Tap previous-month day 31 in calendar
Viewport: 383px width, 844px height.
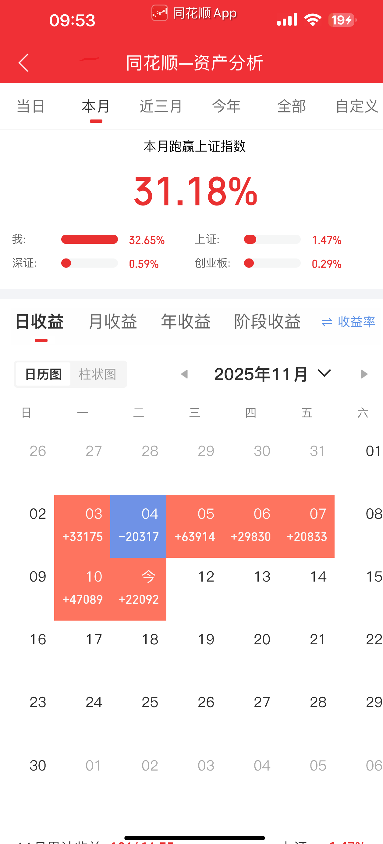[318, 451]
